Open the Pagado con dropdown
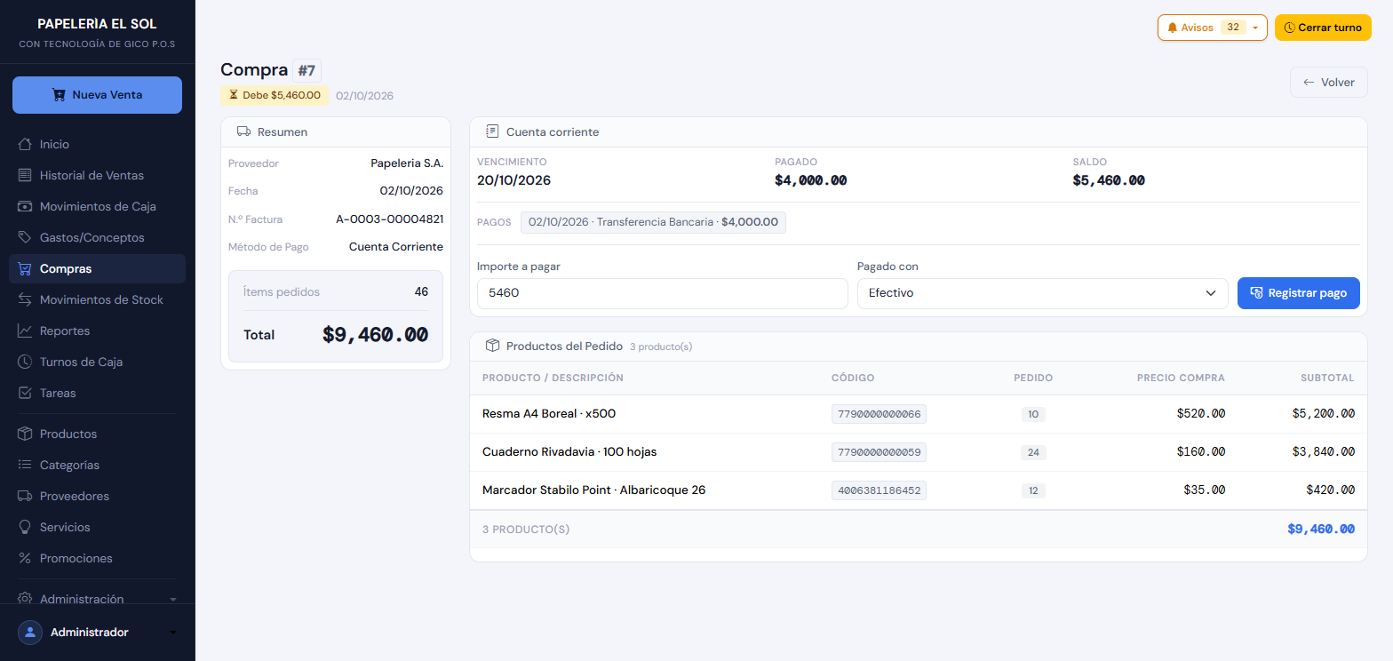Screen dimensions: 1393x661 1042,293
